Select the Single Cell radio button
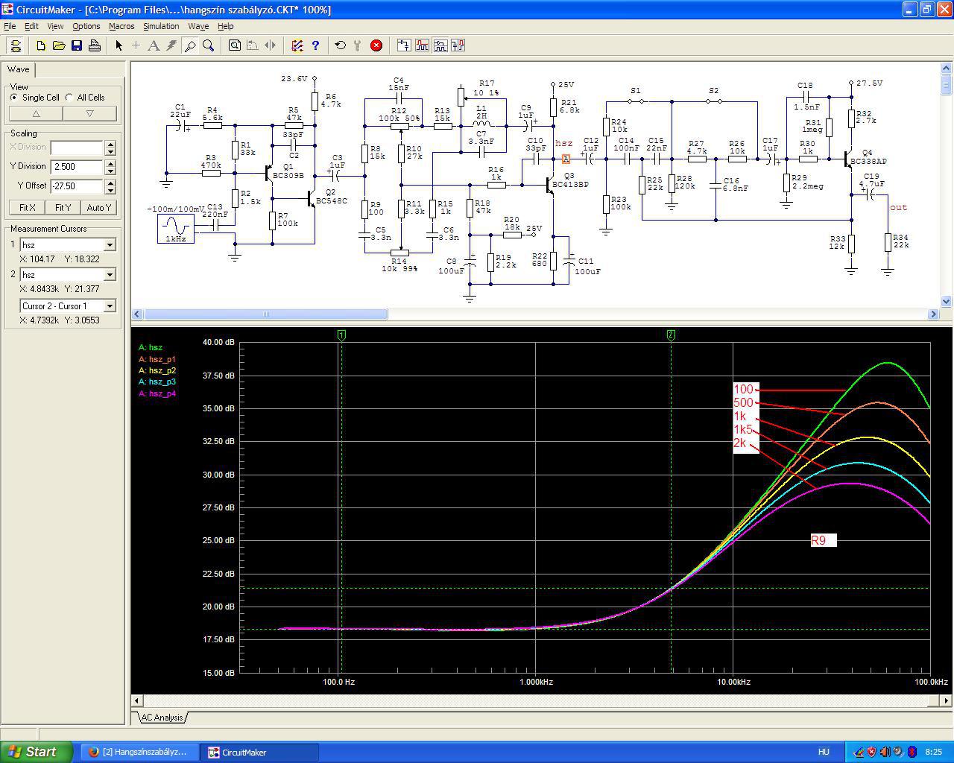The width and height of the screenshot is (954, 763). [x=14, y=98]
